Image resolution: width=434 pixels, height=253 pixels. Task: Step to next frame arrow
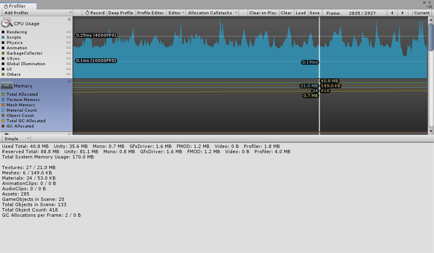tap(402, 13)
